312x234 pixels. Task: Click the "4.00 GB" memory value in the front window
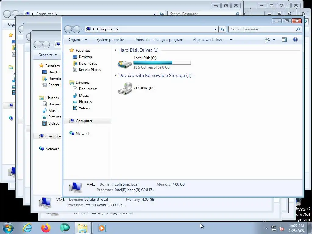(x=179, y=184)
